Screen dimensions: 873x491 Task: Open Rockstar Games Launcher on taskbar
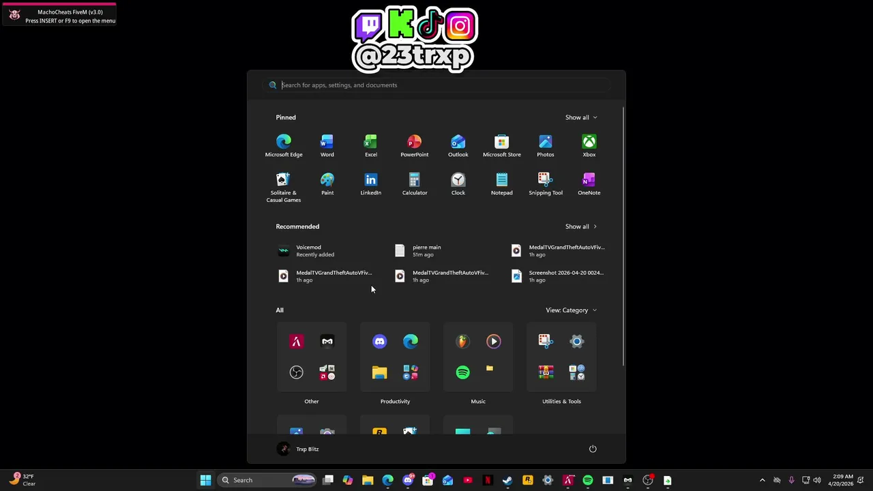click(528, 480)
